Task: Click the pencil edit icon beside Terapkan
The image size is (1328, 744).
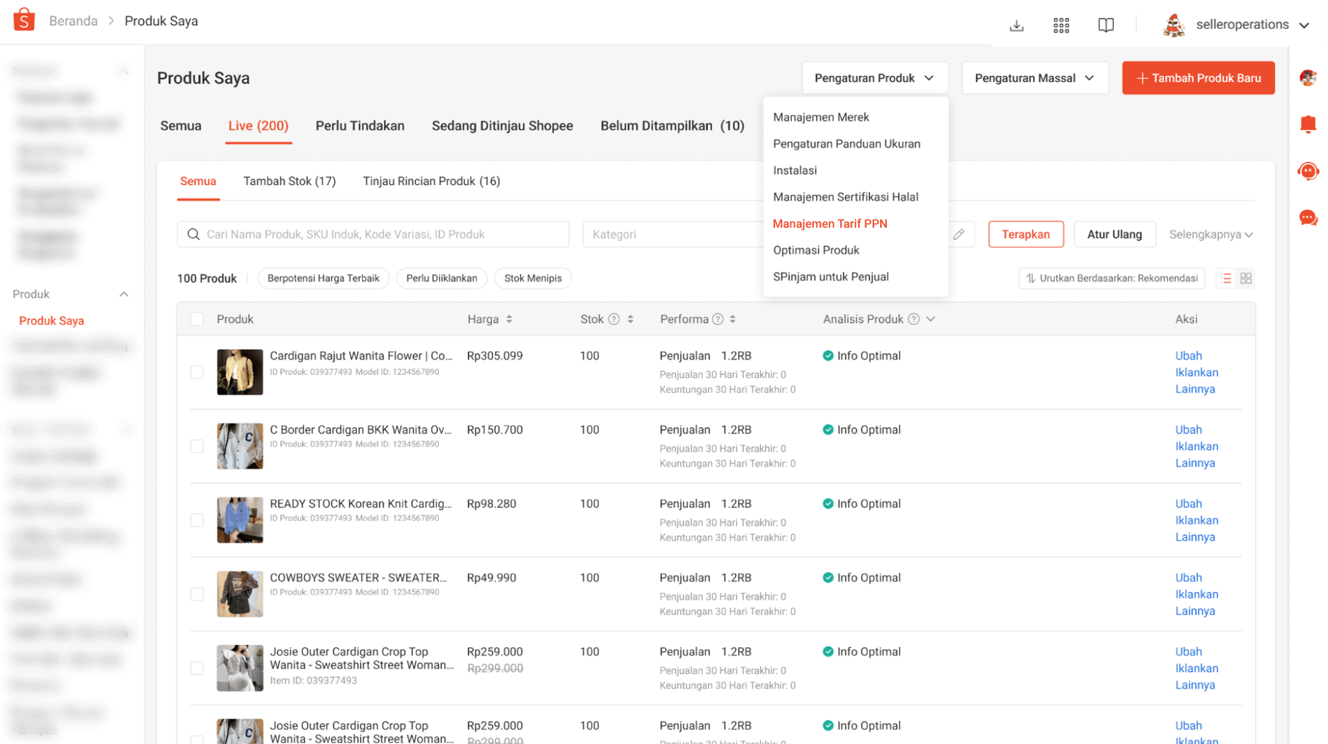Action: point(959,234)
